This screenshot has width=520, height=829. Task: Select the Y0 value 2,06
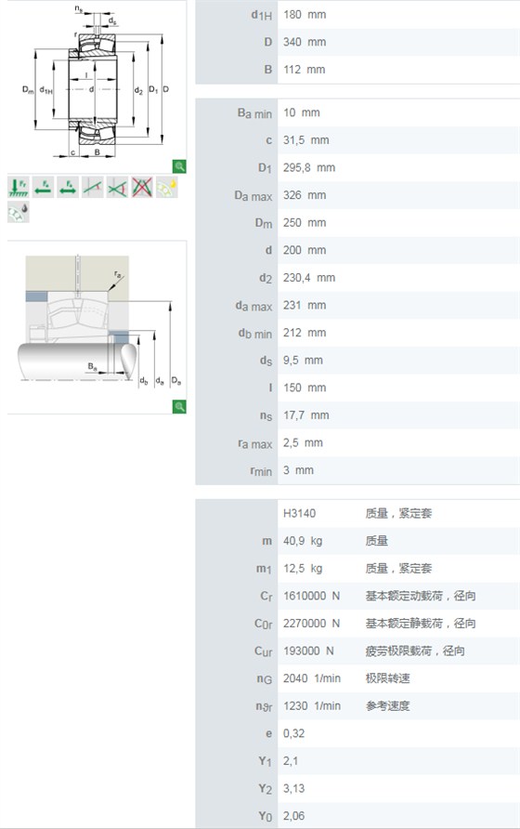coord(293,816)
